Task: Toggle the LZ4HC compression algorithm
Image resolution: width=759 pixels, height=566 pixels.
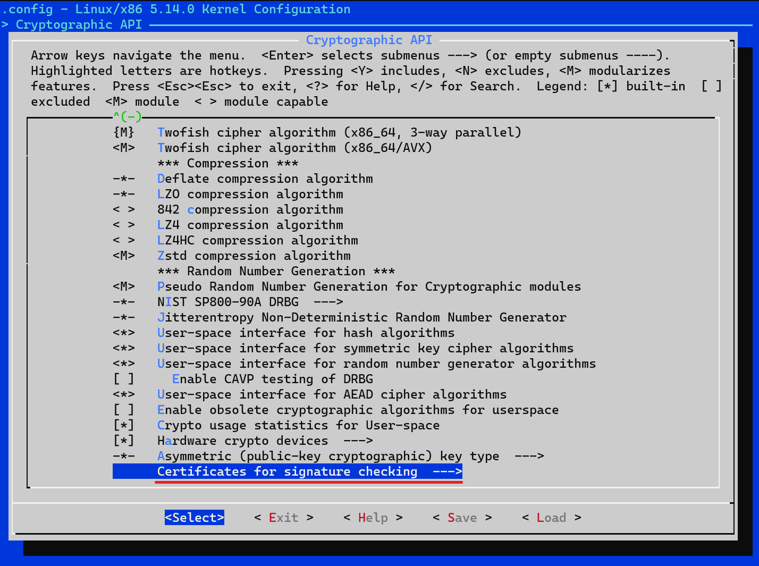Action: click(258, 240)
